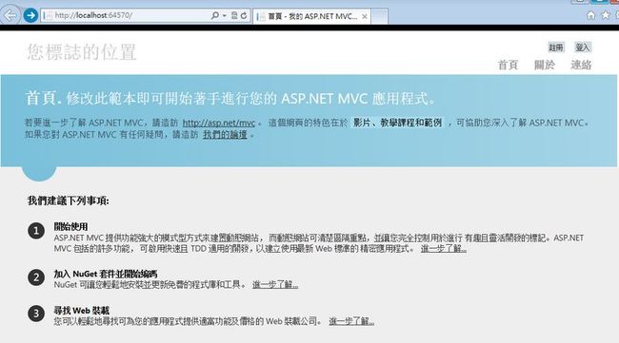Screen dimensions: 619x343
Task: Open the 關於 navigation menu item
Action: 545,65
